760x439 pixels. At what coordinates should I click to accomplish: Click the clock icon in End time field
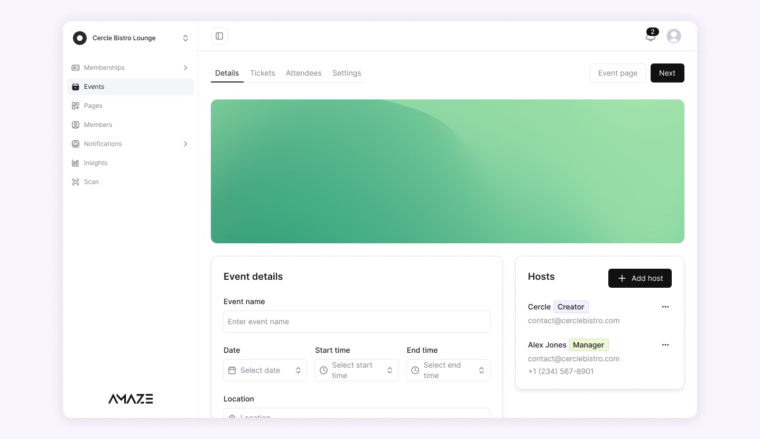(415, 370)
